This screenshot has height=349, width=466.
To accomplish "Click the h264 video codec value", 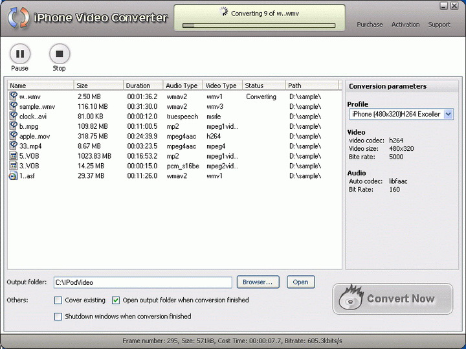I will [x=396, y=141].
